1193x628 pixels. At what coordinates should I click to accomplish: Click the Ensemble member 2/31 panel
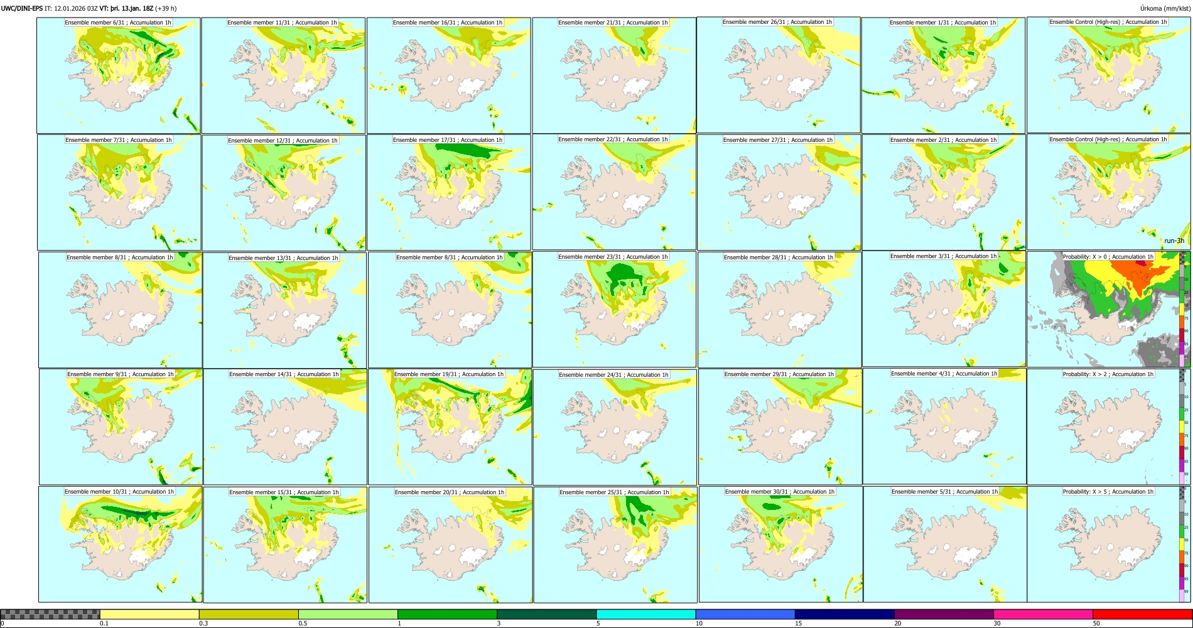click(x=944, y=193)
